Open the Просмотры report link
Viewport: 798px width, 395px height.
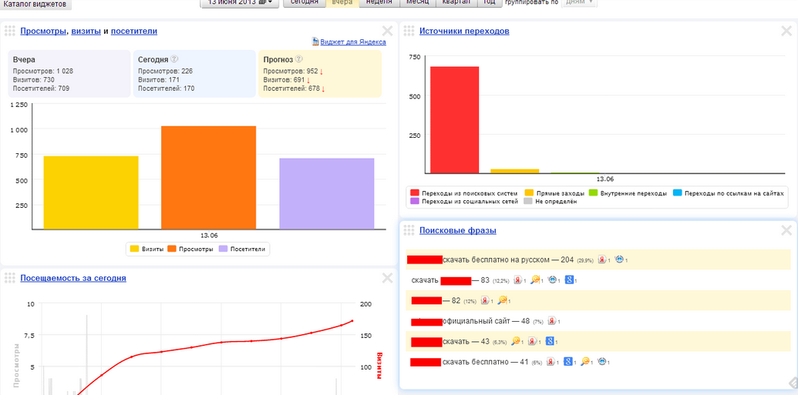coord(43,31)
